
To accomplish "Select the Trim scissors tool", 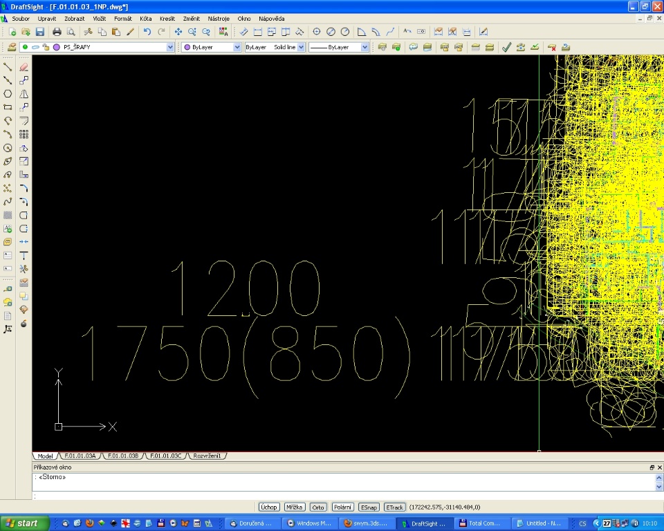I will click(24, 269).
